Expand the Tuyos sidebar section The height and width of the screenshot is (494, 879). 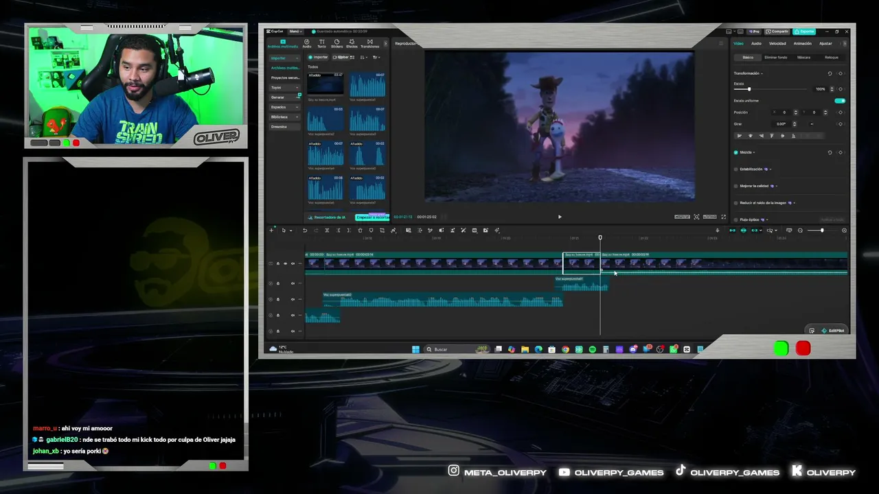point(285,87)
